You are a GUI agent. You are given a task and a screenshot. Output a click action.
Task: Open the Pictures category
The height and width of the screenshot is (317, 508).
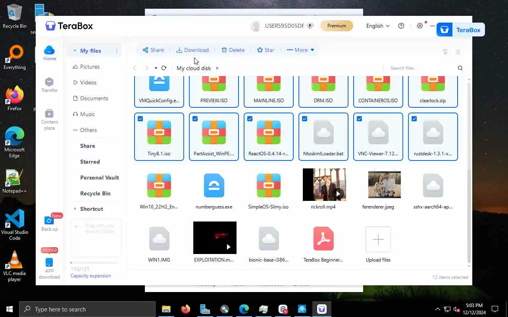[x=86, y=67]
